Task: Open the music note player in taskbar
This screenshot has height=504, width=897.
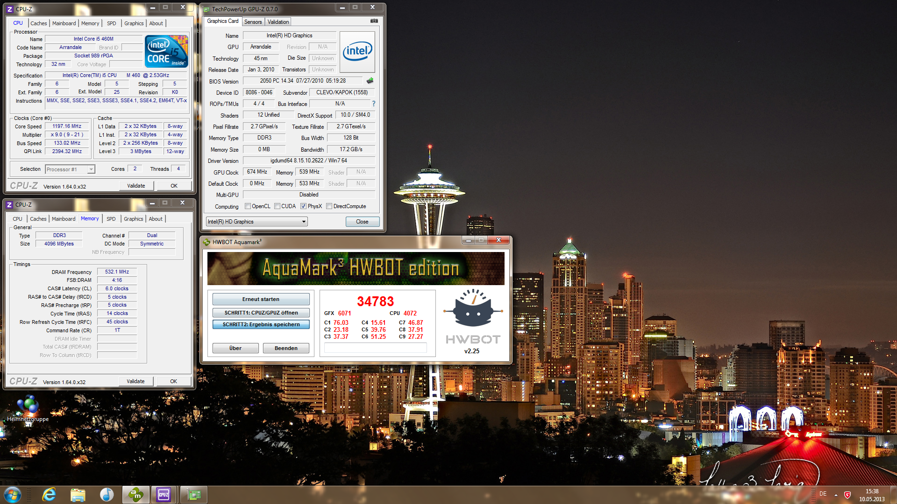Action: click(107, 495)
